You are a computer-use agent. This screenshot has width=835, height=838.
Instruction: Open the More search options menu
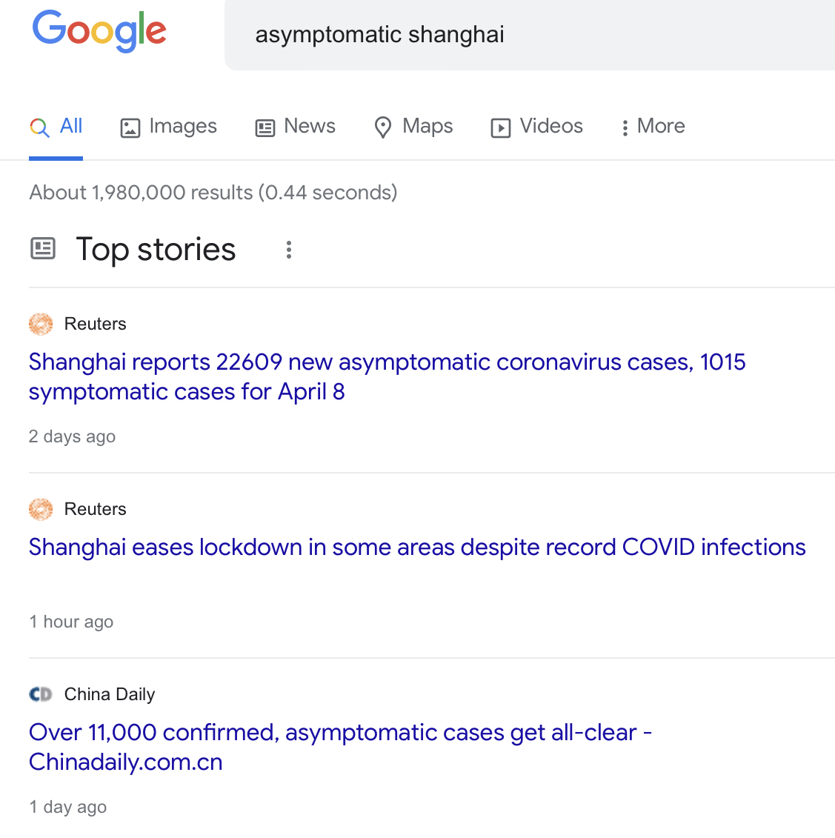tap(653, 127)
